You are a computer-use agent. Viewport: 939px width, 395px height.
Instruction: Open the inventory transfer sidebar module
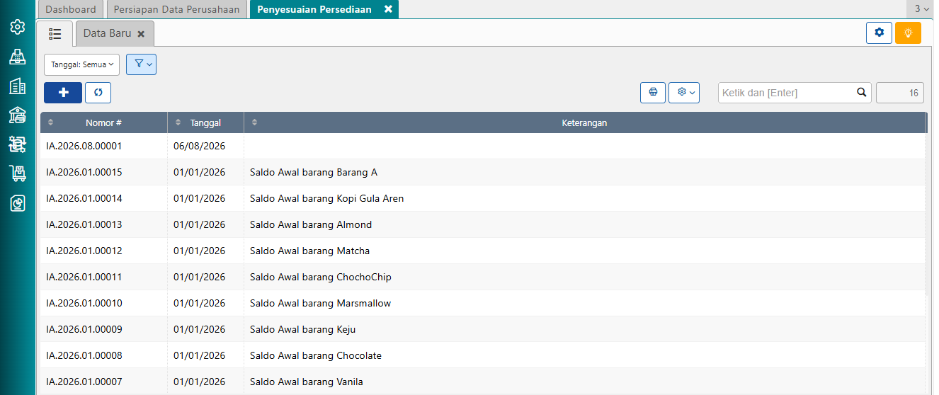[x=18, y=144]
